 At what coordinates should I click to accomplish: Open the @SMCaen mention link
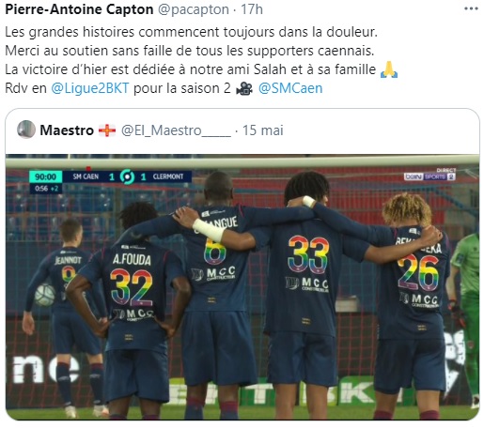pos(290,88)
